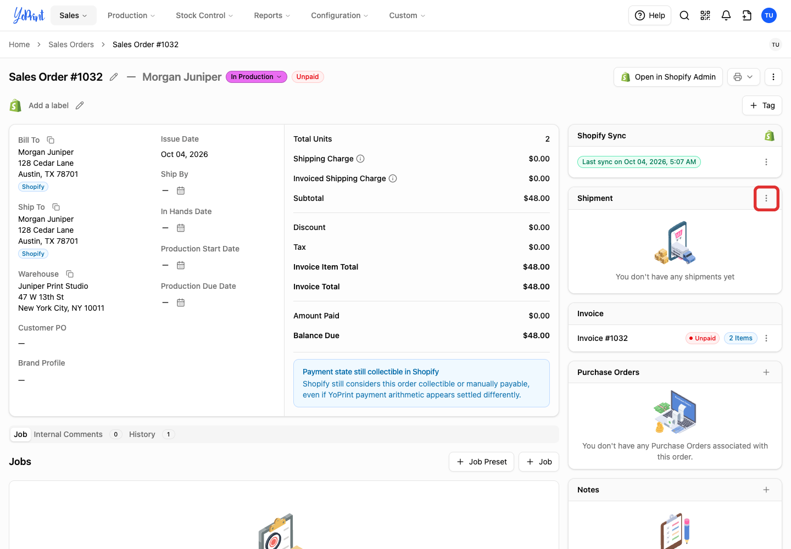This screenshot has height=549, width=791.
Task: Switch to the History tab
Action: [x=152, y=434]
